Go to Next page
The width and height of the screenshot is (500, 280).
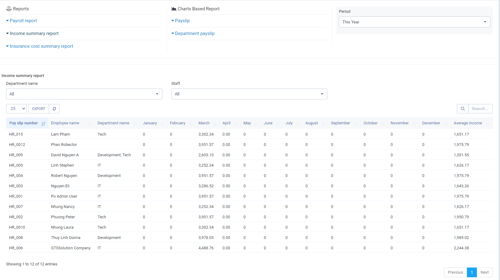[x=484, y=272]
